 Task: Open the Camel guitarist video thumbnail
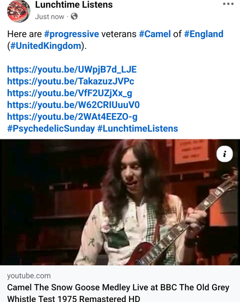[120, 202]
